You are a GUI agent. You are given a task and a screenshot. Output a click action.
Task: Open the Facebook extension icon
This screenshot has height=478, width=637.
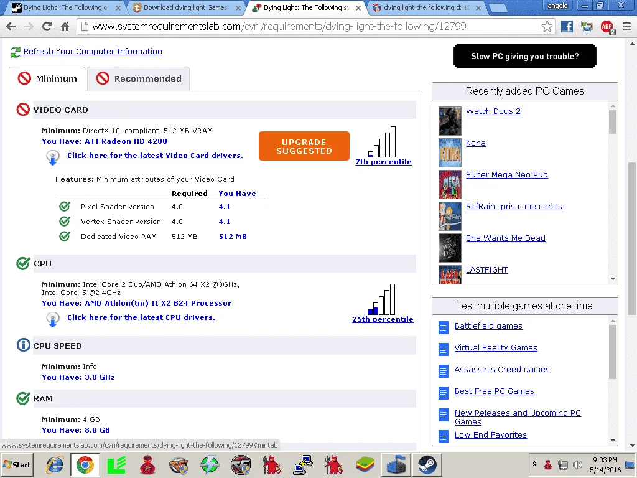pos(567,27)
